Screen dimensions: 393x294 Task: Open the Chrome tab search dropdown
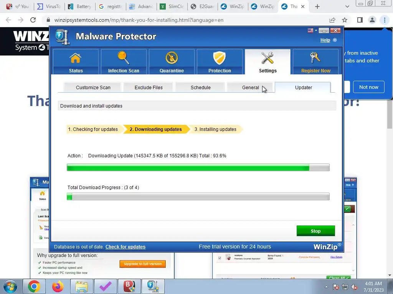tap(347, 7)
